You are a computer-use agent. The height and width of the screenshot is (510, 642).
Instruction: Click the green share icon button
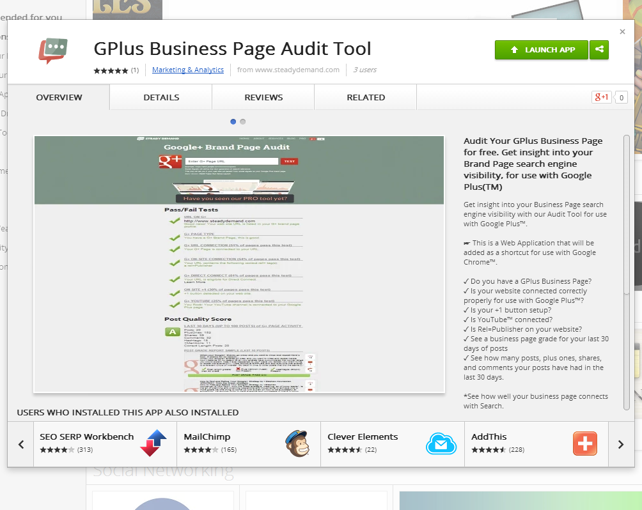pyautogui.click(x=599, y=49)
